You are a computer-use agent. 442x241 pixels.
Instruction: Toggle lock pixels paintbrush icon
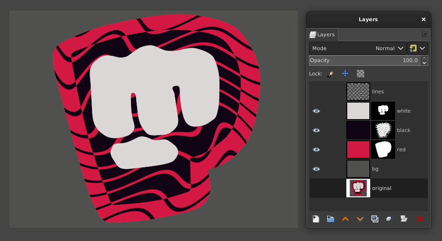[x=330, y=74]
